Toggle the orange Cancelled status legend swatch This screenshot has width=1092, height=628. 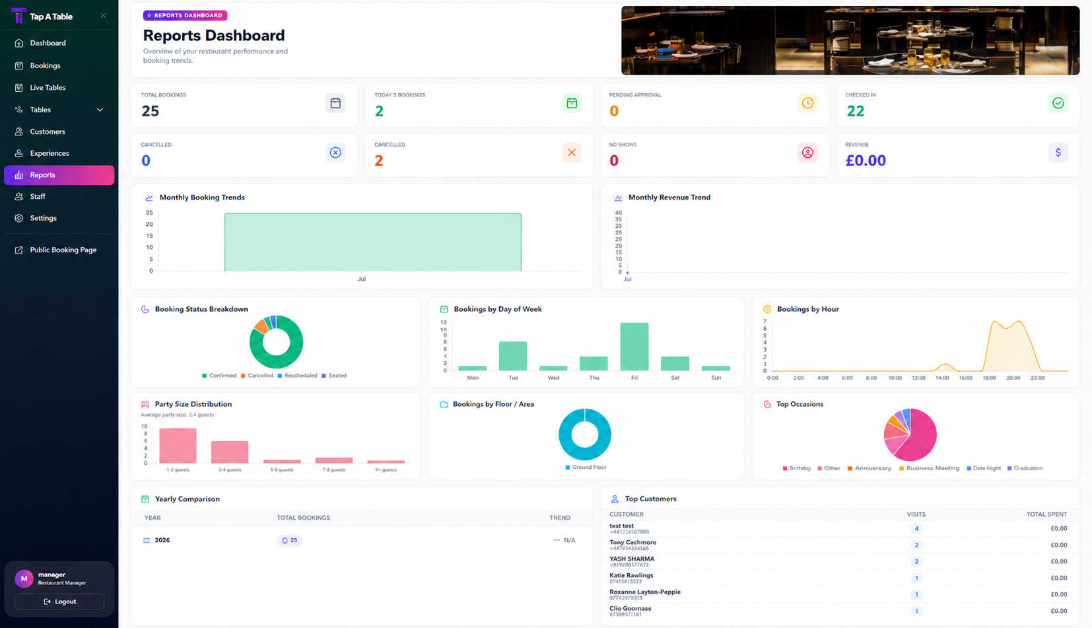point(243,376)
